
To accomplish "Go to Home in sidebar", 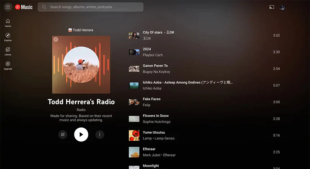I will pyautogui.click(x=8, y=23).
